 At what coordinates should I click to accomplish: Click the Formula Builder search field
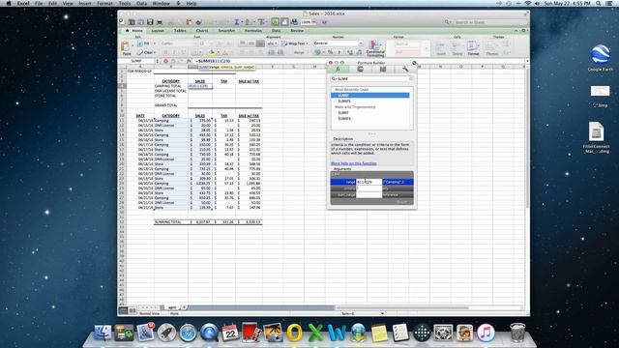[371, 79]
